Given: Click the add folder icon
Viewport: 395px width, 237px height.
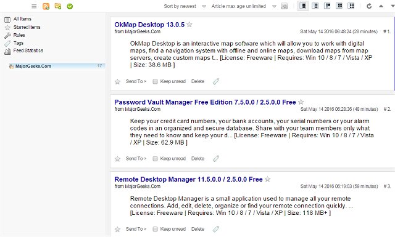Looking at the screenshot, I should (x=58, y=6).
